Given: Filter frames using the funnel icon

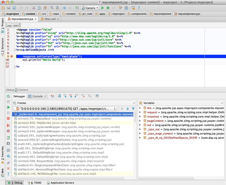Looking at the screenshot, I should (133, 109).
